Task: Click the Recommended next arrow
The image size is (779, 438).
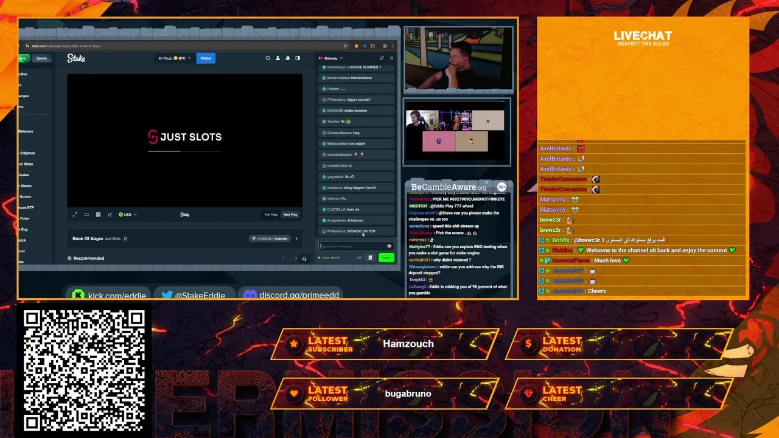Action: point(296,259)
